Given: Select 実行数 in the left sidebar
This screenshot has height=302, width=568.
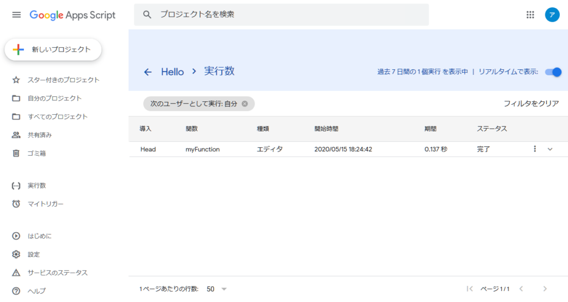Looking at the screenshot, I should [x=37, y=186].
